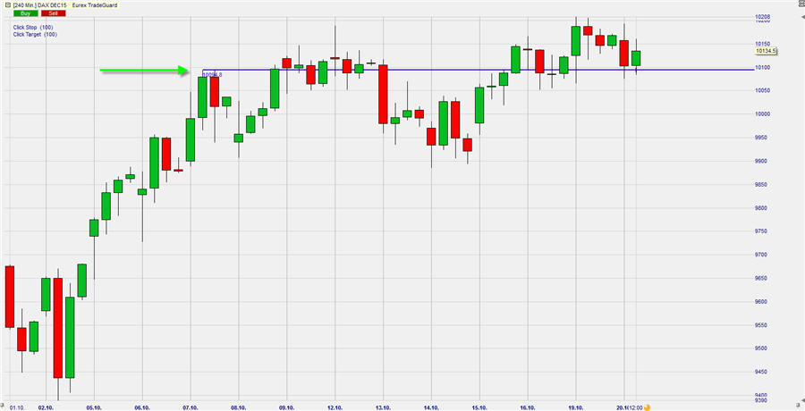Screen dimensions: 805x411
Task: Click the 9700 price axis label
Action: pos(761,255)
